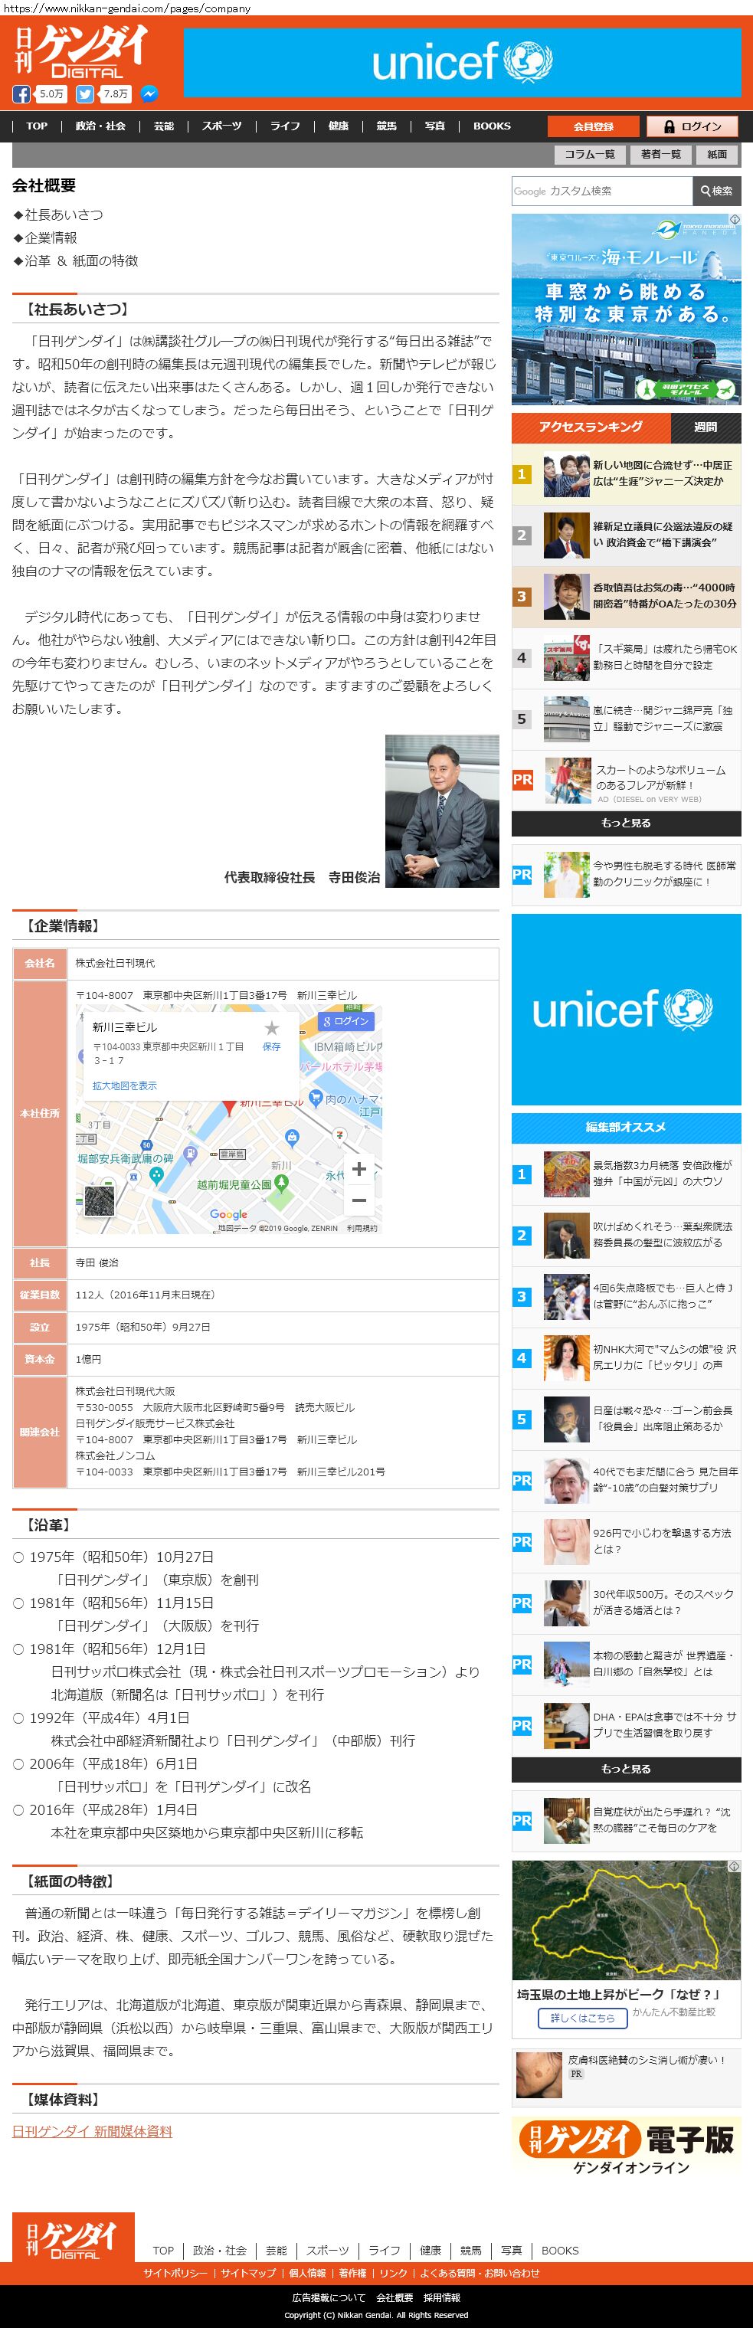Select the アクセスランキング tab
This screenshot has height=2328, width=753.
[x=591, y=427]
